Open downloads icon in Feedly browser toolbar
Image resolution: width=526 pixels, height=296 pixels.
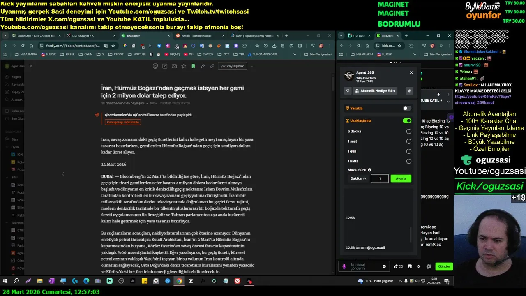274,46
